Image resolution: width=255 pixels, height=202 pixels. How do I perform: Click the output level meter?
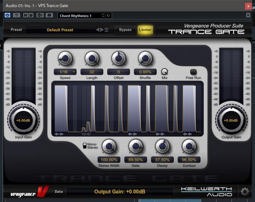point(231,75)
